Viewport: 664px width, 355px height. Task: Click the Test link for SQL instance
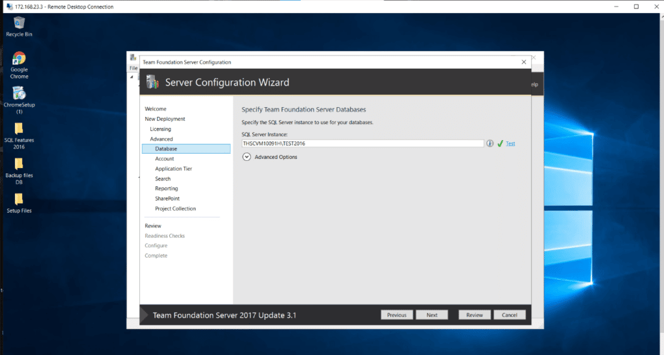point(510,143)
